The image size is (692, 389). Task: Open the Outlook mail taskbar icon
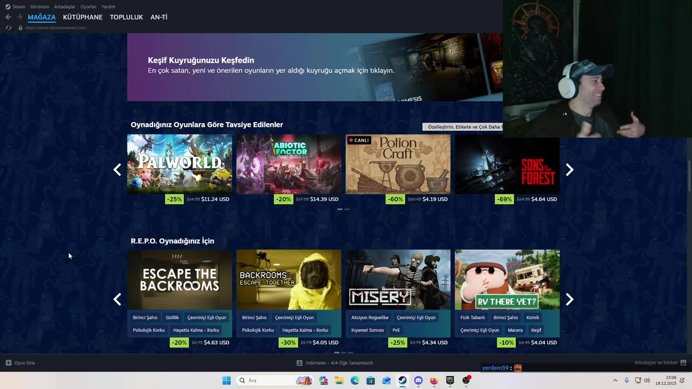(x=387, y=380)
